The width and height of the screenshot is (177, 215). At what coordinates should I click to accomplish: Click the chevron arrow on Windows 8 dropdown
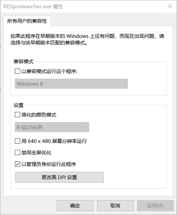pyautogui.click(x=124, y=84)
